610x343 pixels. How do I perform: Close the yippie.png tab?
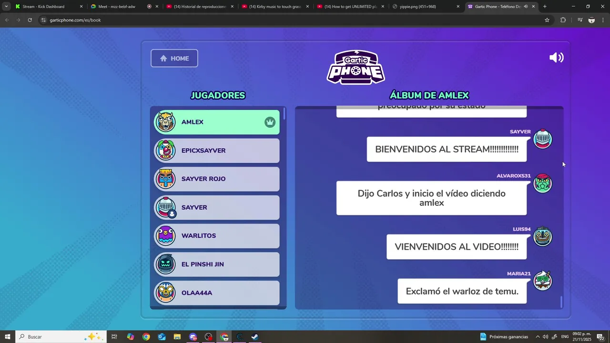pos(458,7)
